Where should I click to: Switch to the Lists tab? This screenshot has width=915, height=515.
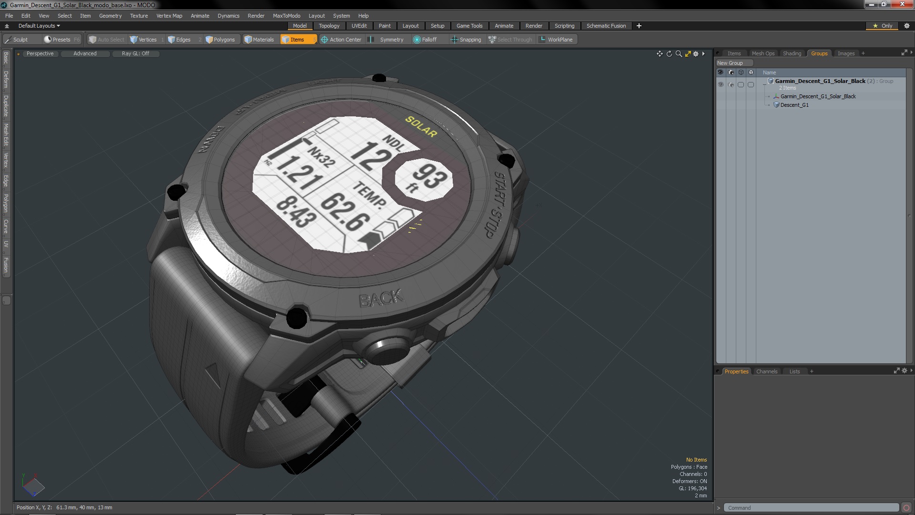794,371
